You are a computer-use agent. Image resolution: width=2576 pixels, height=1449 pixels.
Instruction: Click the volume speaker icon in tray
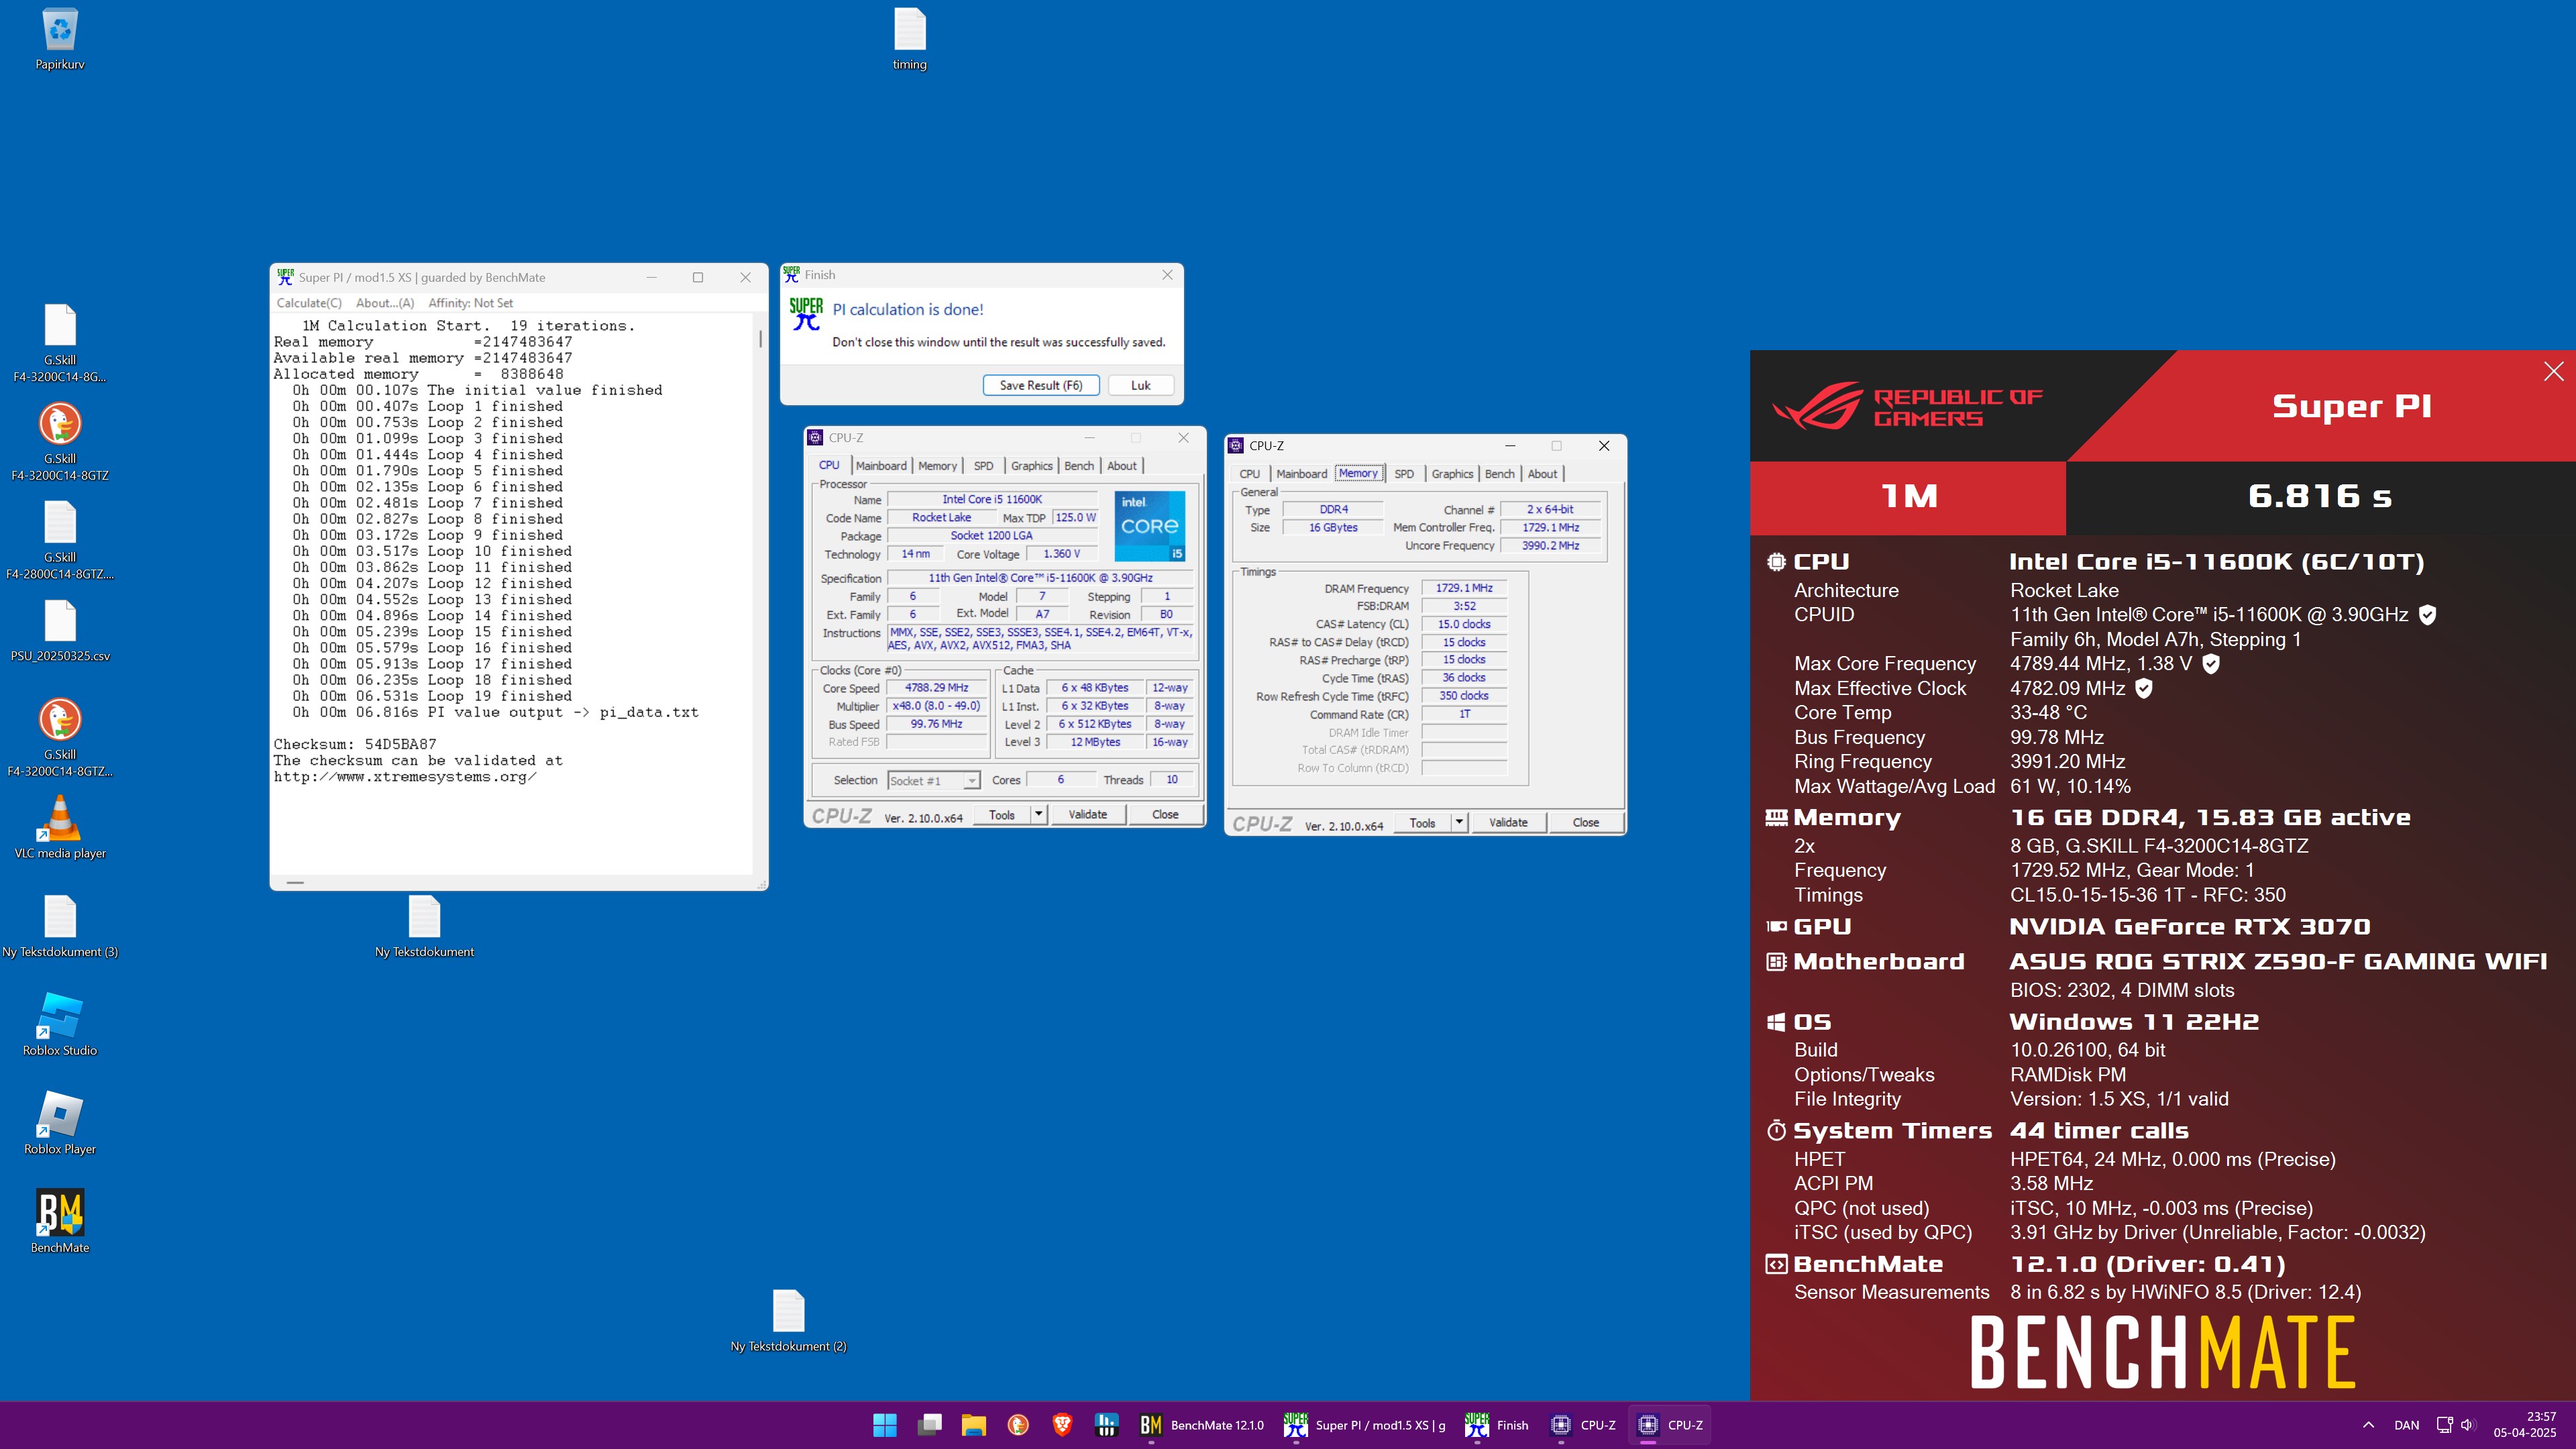[x=2467, y=1425]
